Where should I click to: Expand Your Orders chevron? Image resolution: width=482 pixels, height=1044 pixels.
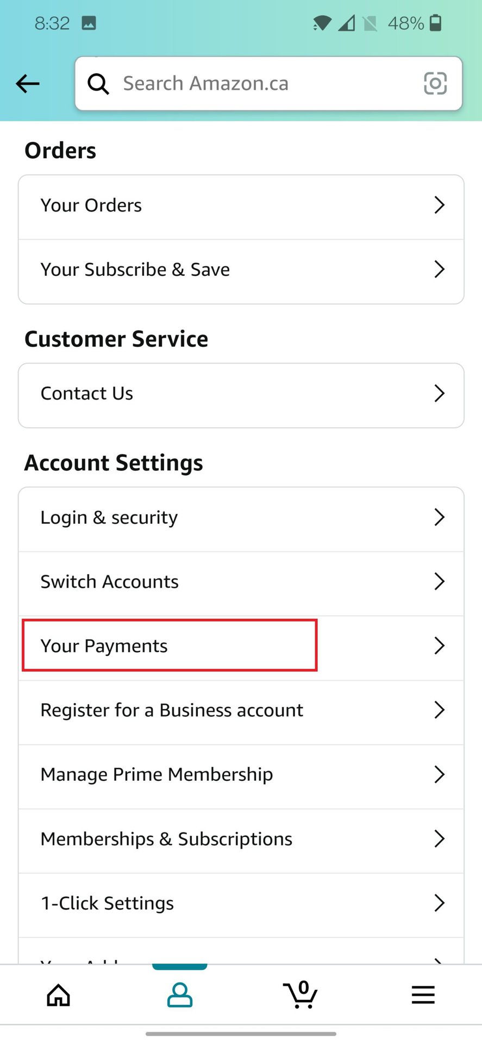(439, 206)
